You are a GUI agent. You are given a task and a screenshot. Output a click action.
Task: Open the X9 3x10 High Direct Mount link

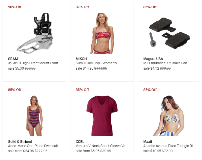click(34, 63)
